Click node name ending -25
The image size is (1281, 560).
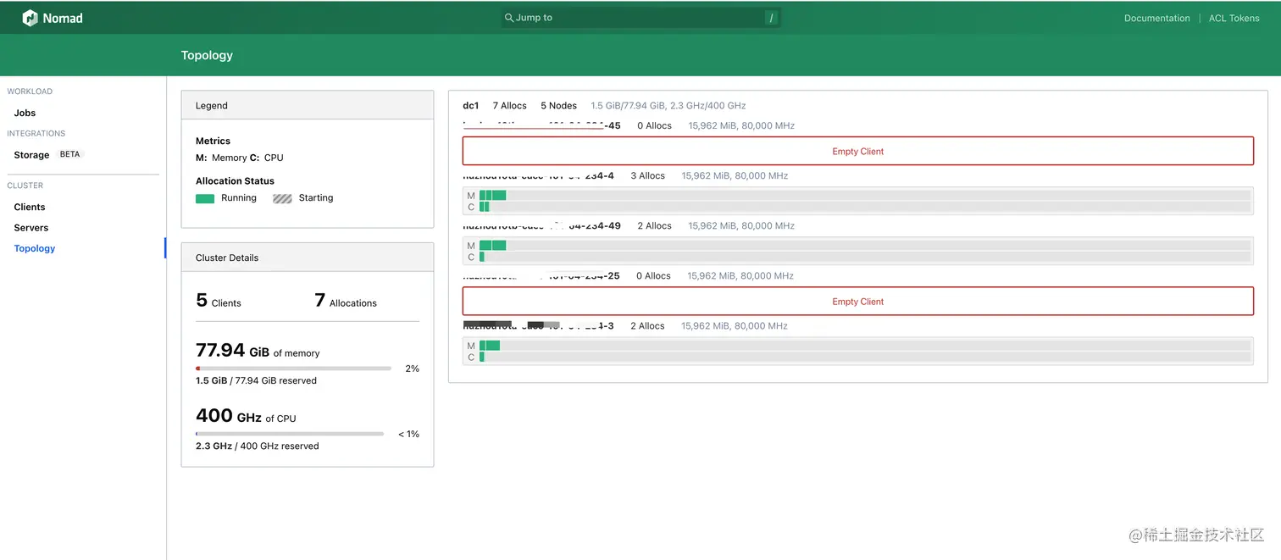[541, 275]
